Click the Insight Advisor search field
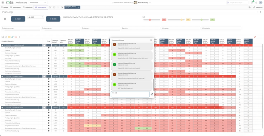The height and width of the screenshot is (136, 264). [x=237, y=3]
